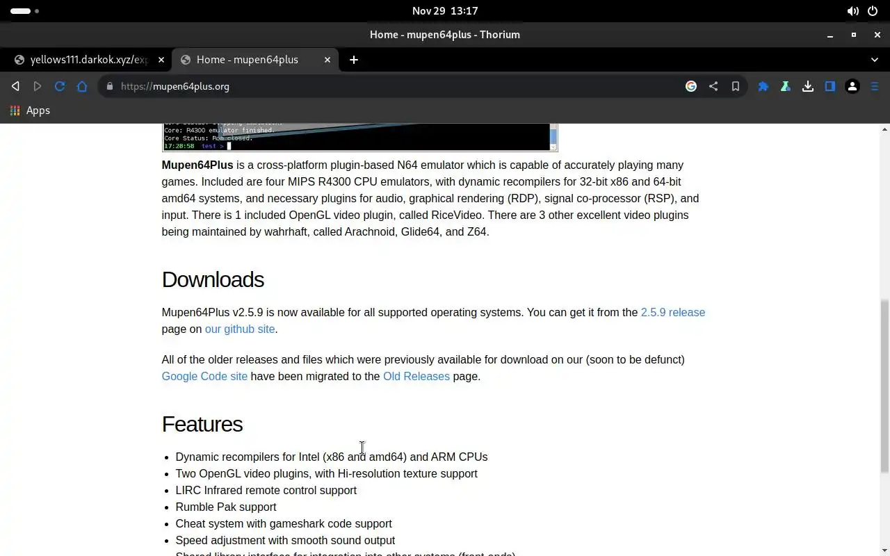Click the terminal screenshot image
Image resolution: width=890 pixels, height=556 pixels.
359,137
